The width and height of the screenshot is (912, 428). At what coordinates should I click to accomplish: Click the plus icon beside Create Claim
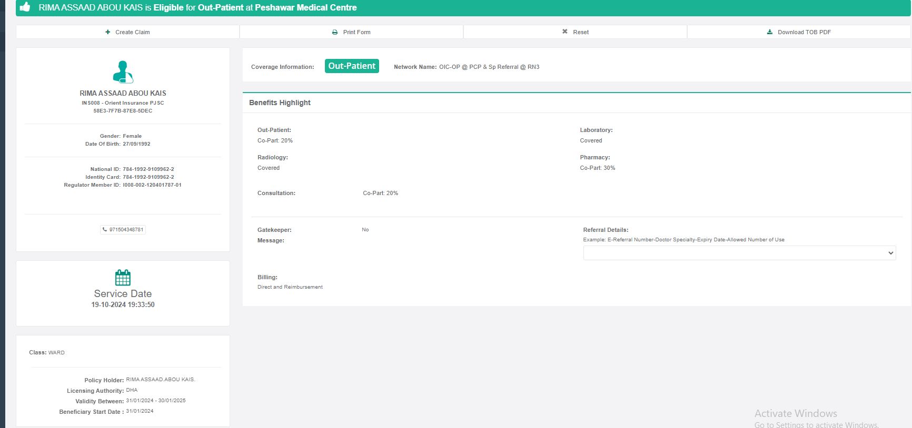pos(108,32)
